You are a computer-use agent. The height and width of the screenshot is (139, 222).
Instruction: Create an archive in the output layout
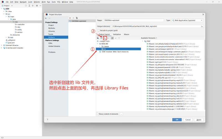point(101,38)
